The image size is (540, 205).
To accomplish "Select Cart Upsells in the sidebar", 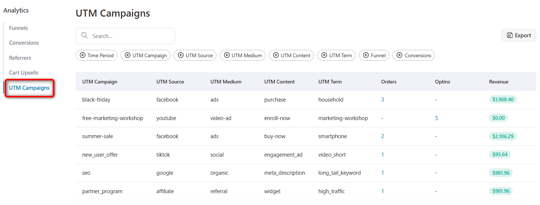I will click(x=24, y=73).
